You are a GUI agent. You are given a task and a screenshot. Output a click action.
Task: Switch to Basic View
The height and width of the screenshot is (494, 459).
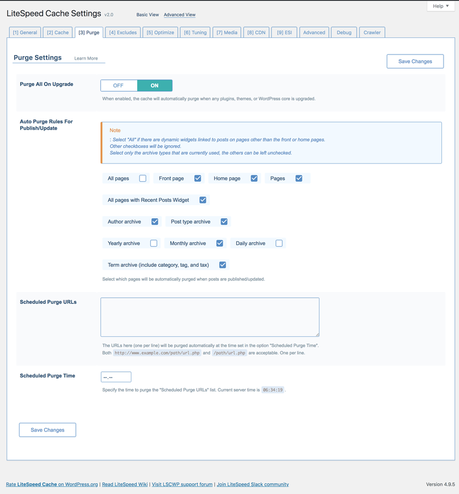click(x=147, y=15)
